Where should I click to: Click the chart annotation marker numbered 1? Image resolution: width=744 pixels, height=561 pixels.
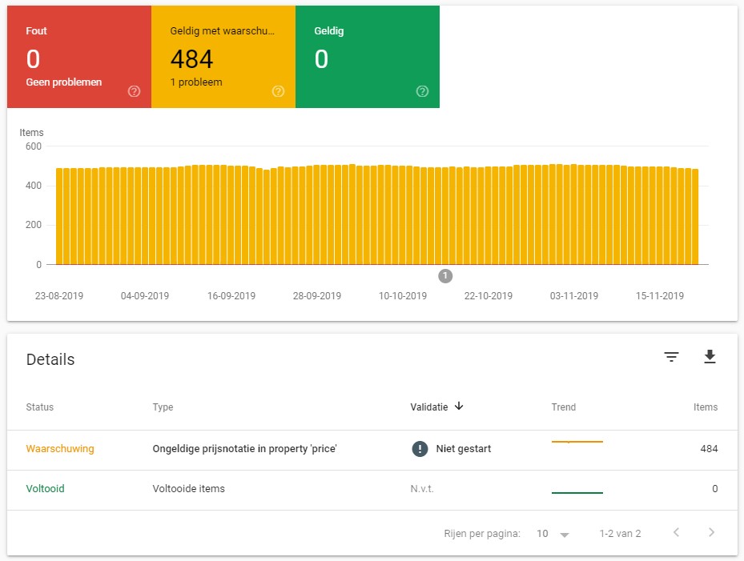click(x=445, y=276)
